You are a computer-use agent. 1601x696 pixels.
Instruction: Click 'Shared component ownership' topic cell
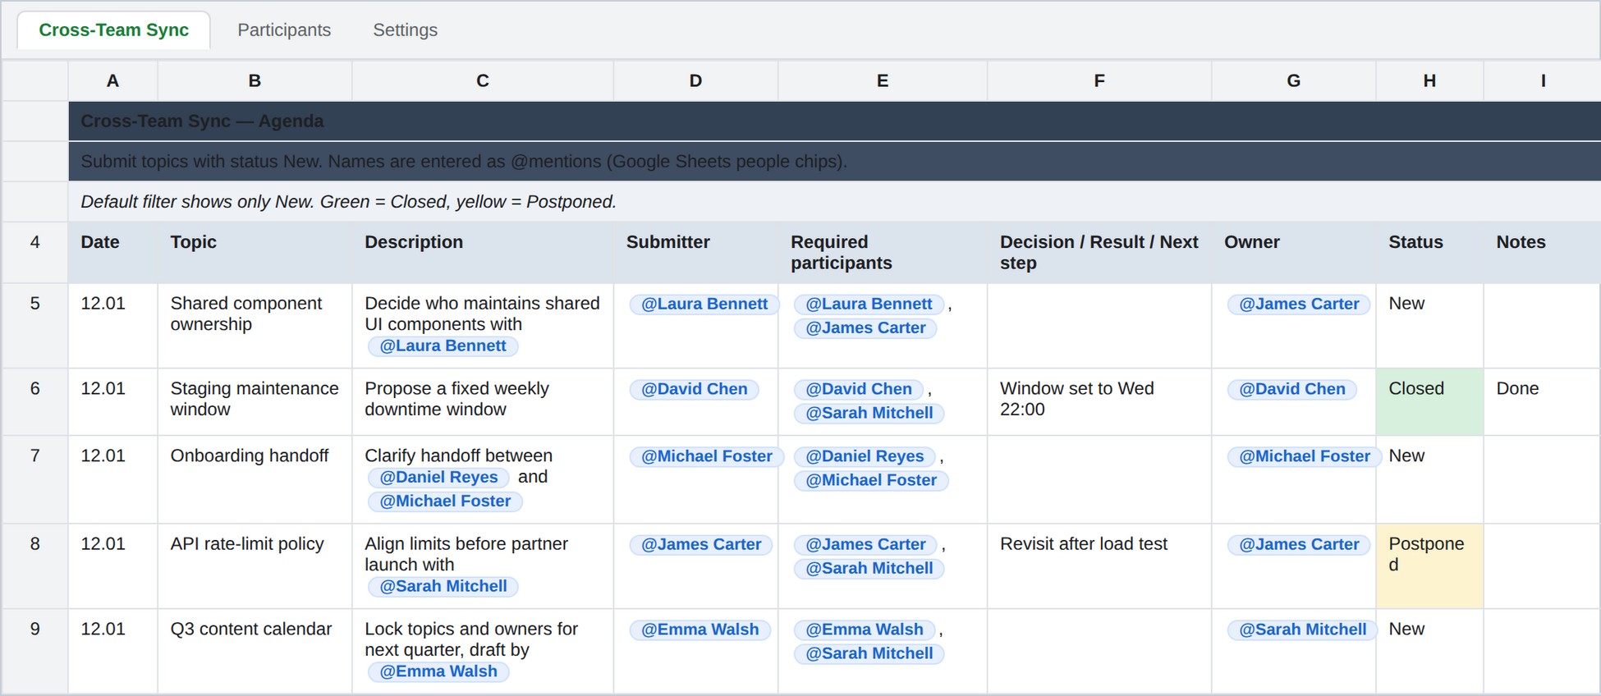point(255,326)
